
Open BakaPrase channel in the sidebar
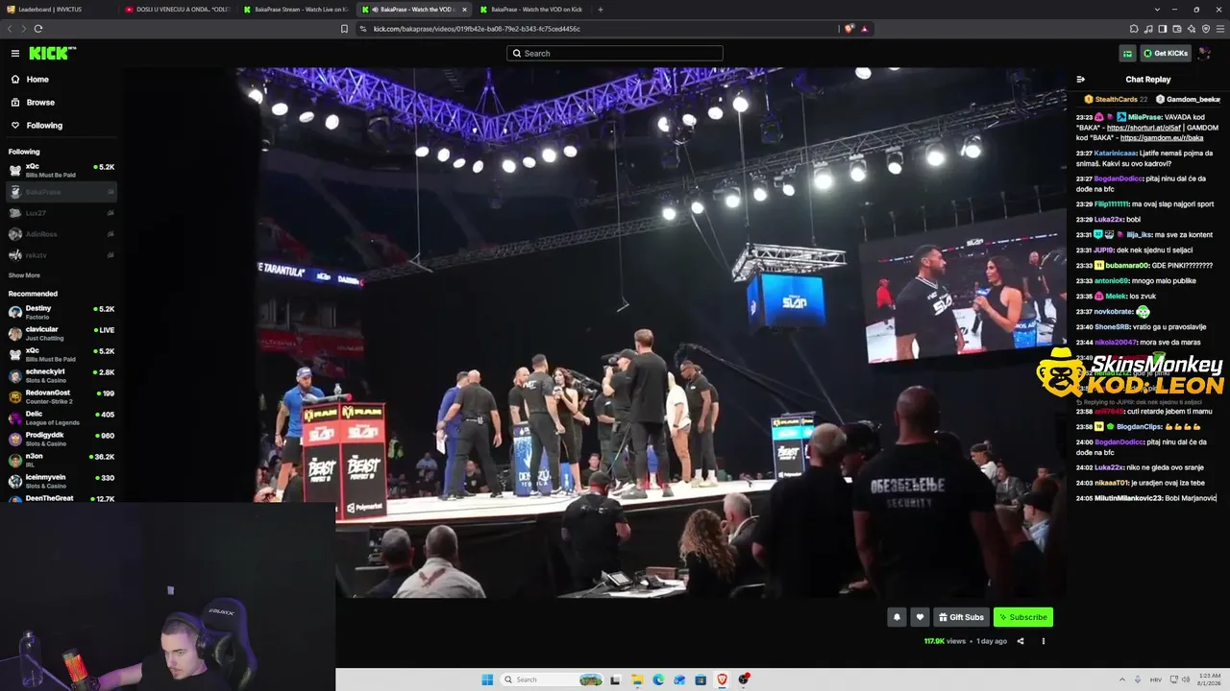point(61,192)
